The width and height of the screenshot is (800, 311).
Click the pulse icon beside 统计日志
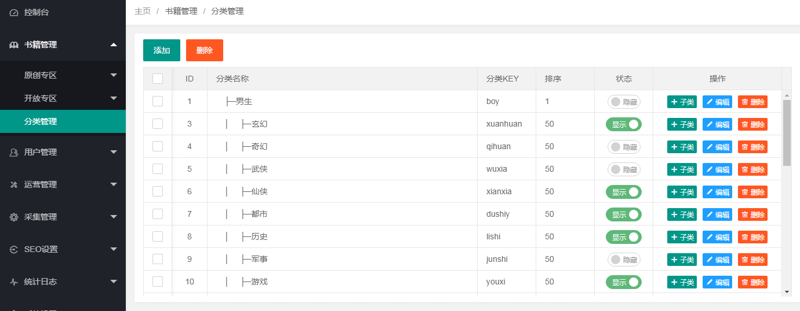(14, 282)
